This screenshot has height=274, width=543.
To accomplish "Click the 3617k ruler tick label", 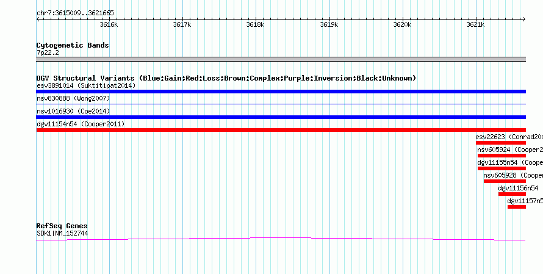I will (182, 24).
